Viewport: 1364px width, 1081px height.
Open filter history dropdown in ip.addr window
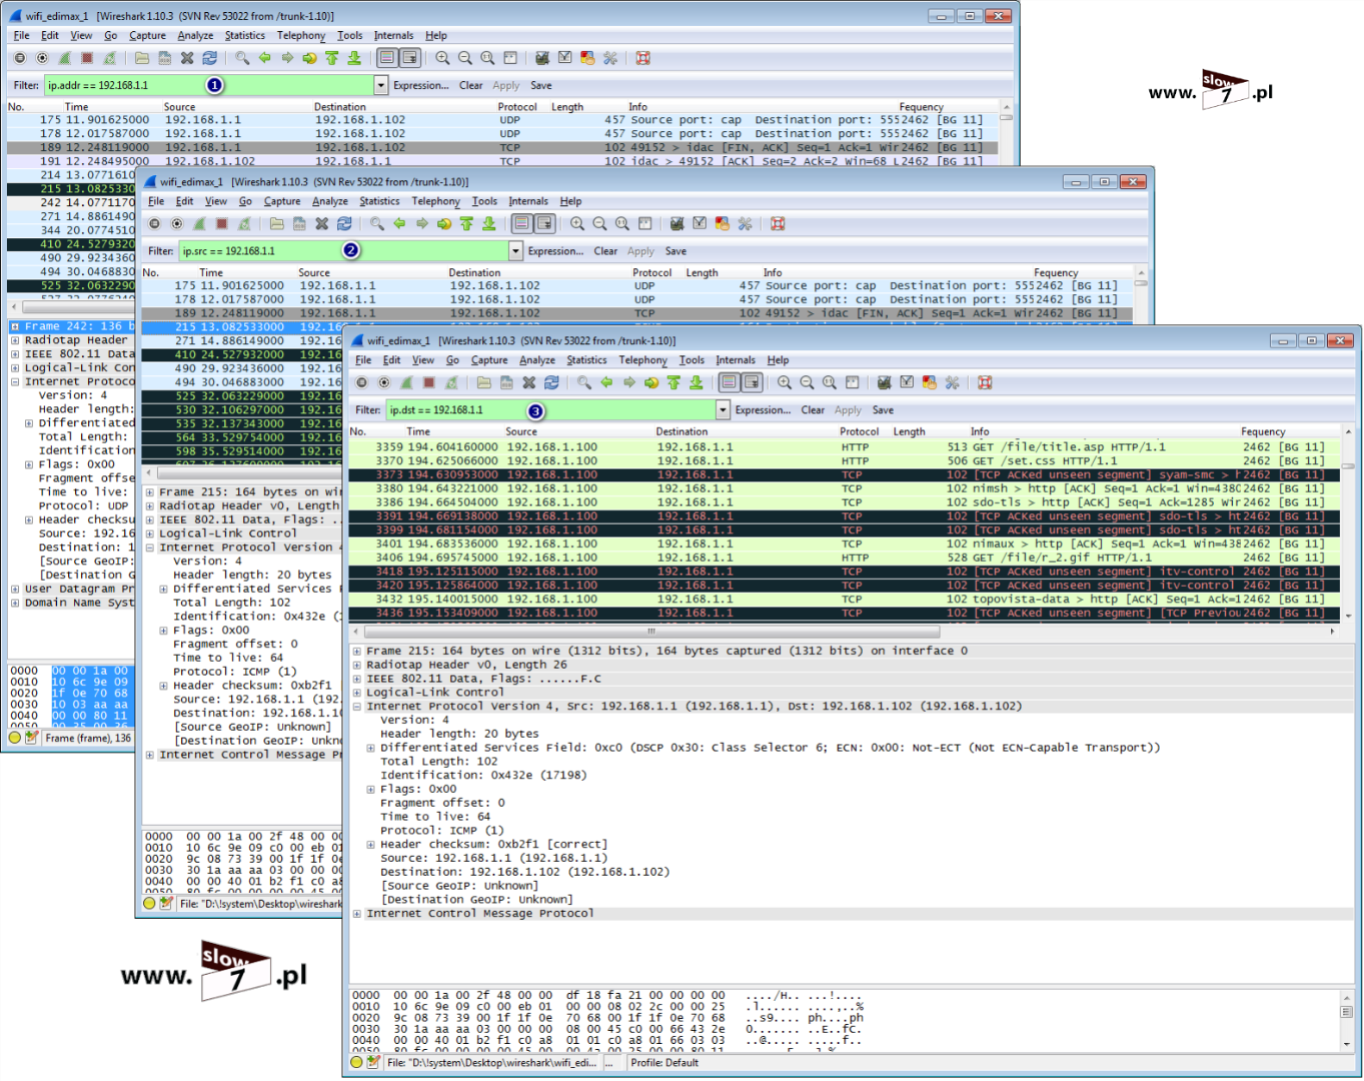(x=381, y=86)
